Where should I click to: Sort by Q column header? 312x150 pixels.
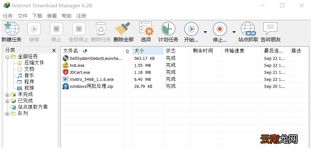(x=128, y=51)
